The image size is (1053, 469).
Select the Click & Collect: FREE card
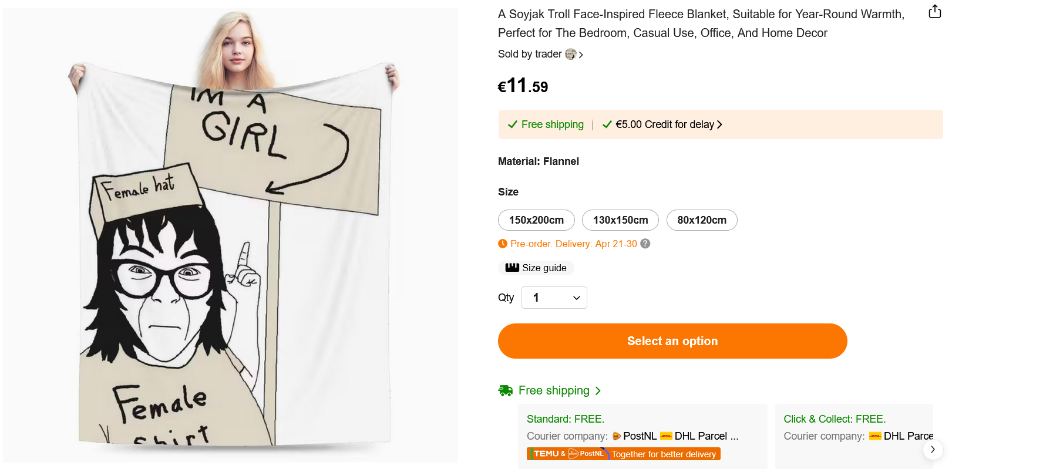[854, 436]
